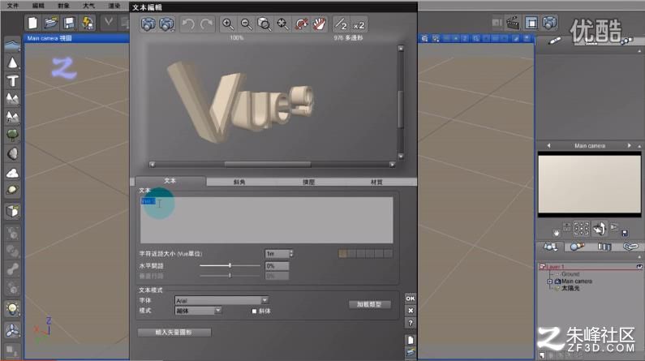645x361 pixels.
Task: Open the 渲染 menu
Action: [114, 6]
